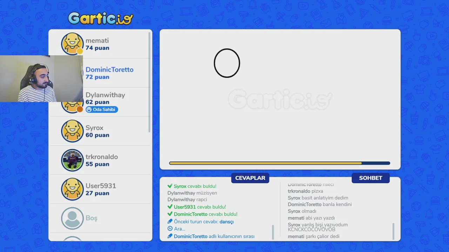The width and height of the screenshot is (449, 252).
Task: Select the User5931 player name
Action: 101,186
